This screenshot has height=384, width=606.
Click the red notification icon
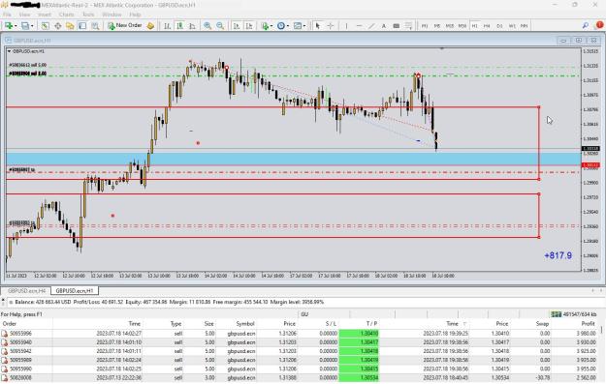[x=599, y=25]
